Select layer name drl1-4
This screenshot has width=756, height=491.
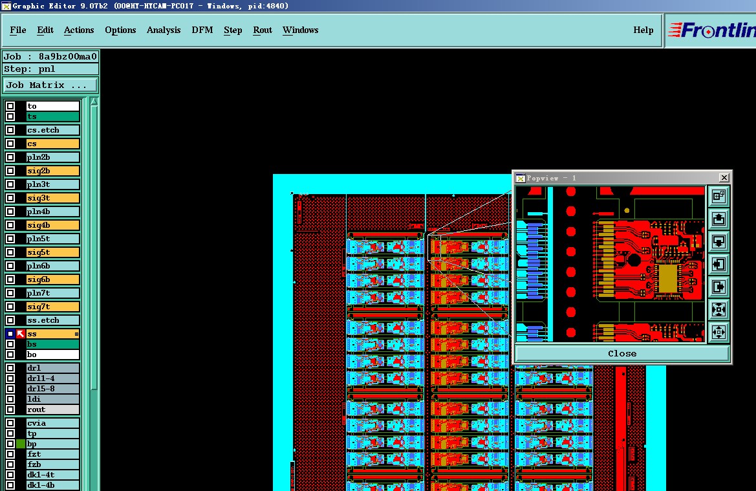(x=52, y=378)
